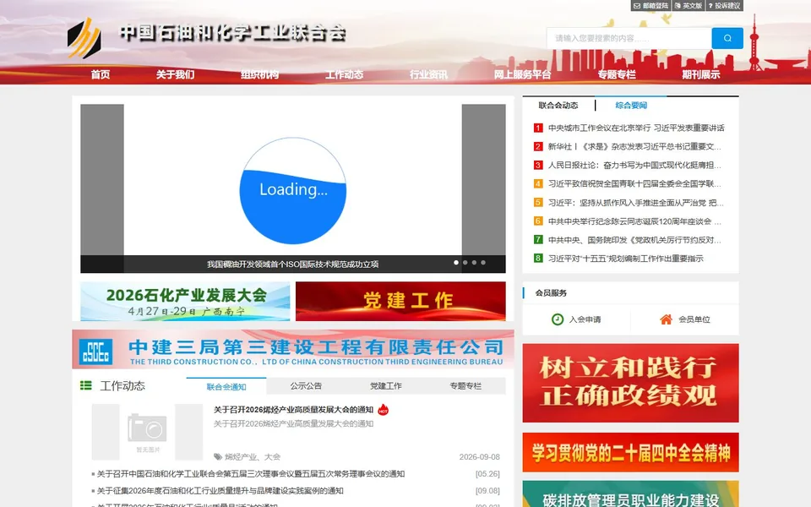The width and height of the screenshot is (811, 507).
Task: Click the 学习贯彻党的二十届四中全会精神 banner
Action: 630,452
